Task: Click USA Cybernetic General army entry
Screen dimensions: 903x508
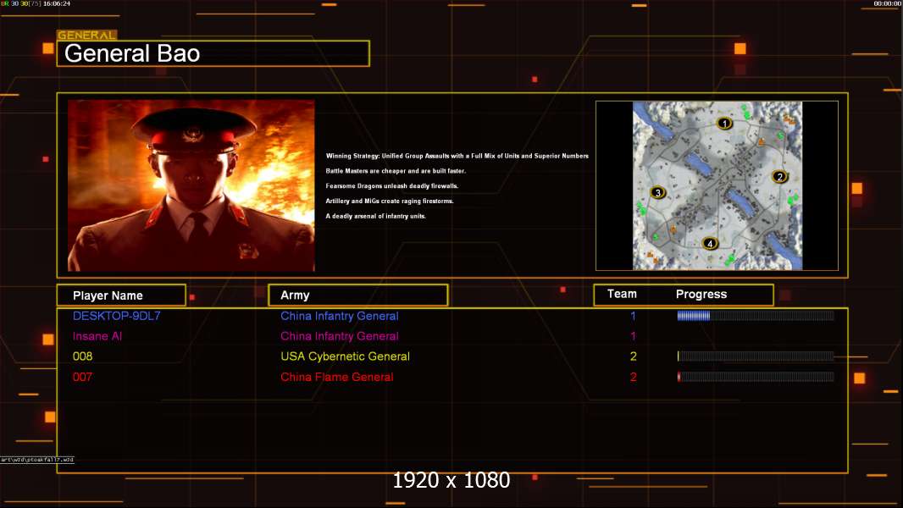Action: [x=345, y=356]
